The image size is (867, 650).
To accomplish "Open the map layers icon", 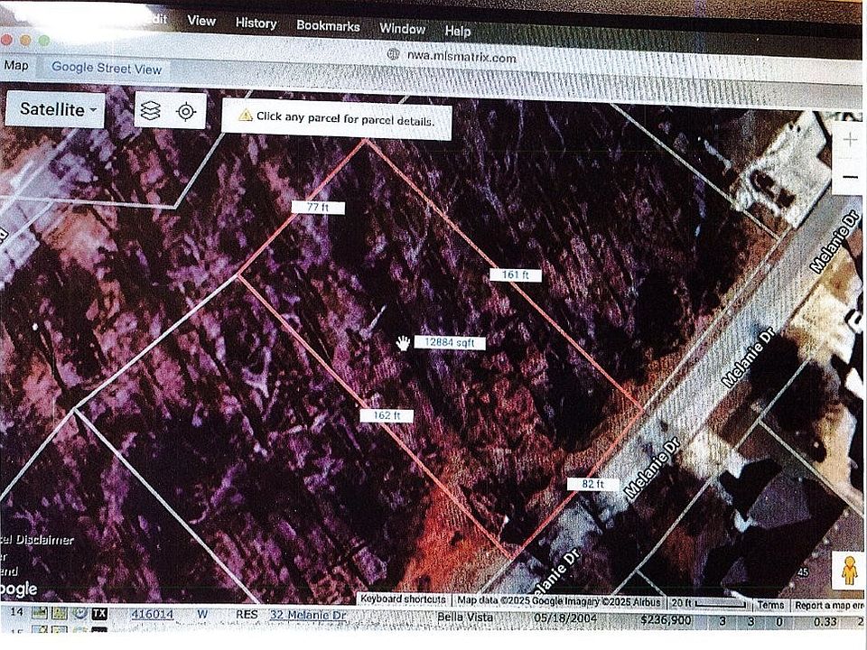I will 151,111.
